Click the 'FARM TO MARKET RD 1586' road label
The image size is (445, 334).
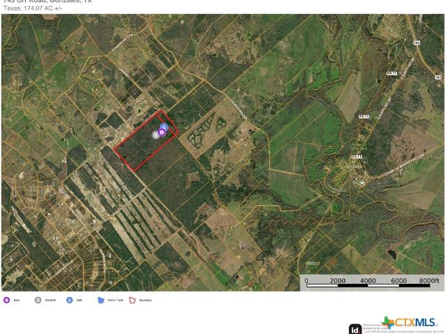pos(405,166)
